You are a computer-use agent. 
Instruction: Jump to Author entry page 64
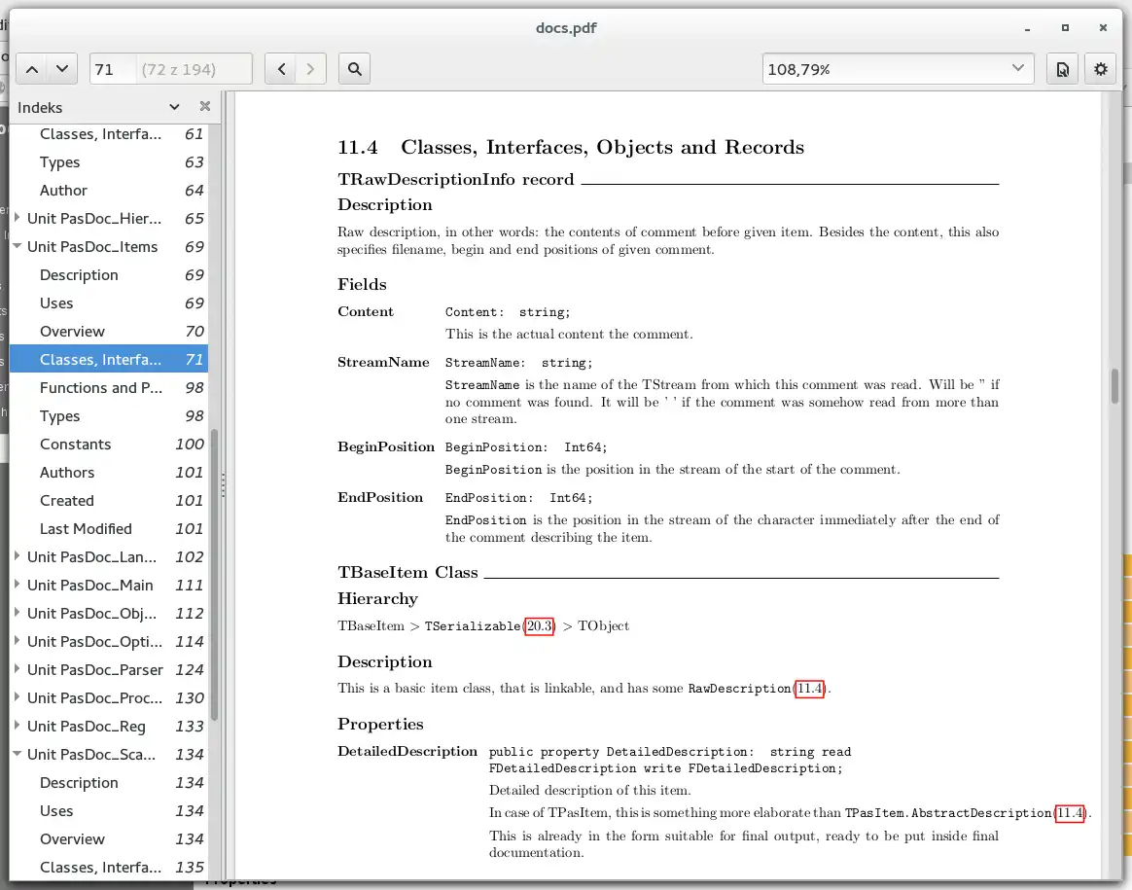109,191
